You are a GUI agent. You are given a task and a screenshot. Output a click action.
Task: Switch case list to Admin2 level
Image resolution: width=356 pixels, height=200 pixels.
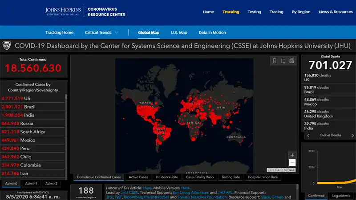[51, 184]
